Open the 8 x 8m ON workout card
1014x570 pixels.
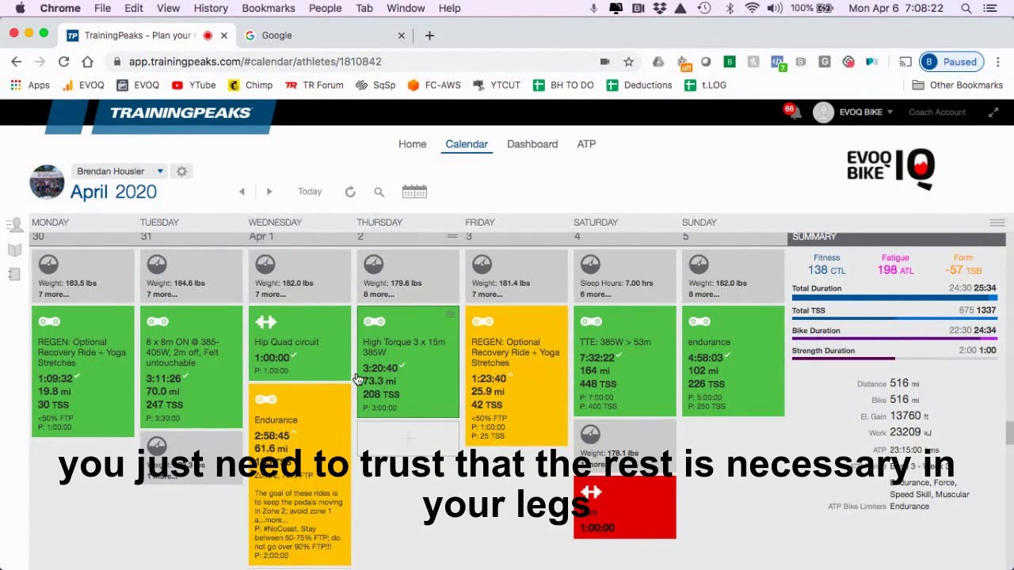pos(191,367)
